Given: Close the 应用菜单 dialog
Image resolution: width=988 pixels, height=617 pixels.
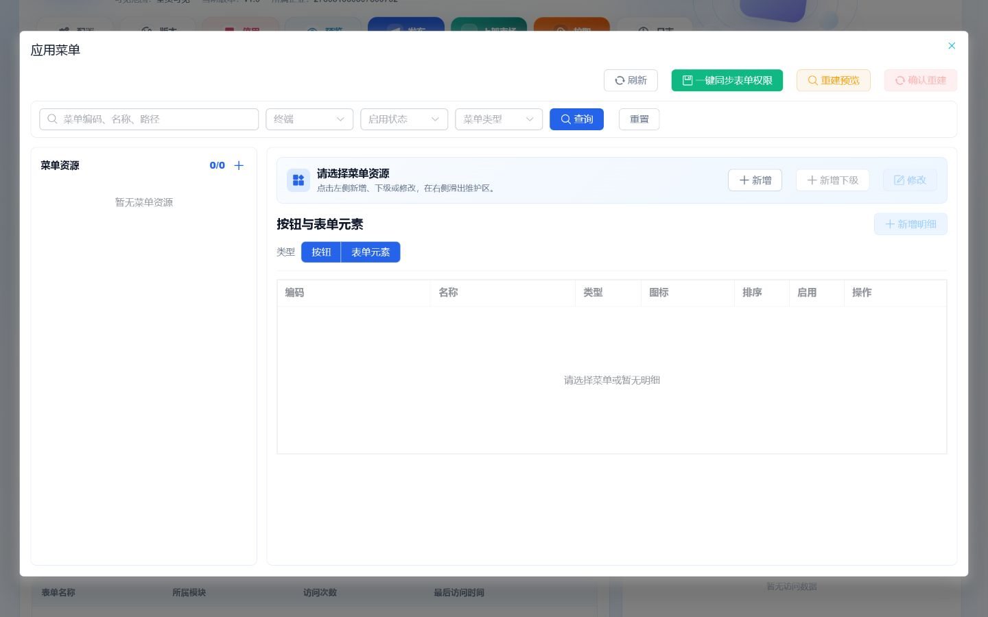Looking at the screenshot, I should pos(952,46).
